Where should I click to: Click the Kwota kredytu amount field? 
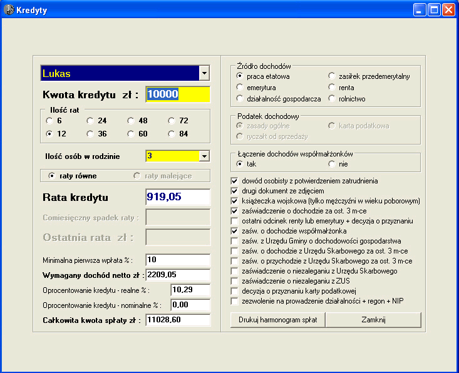(178, 95)
